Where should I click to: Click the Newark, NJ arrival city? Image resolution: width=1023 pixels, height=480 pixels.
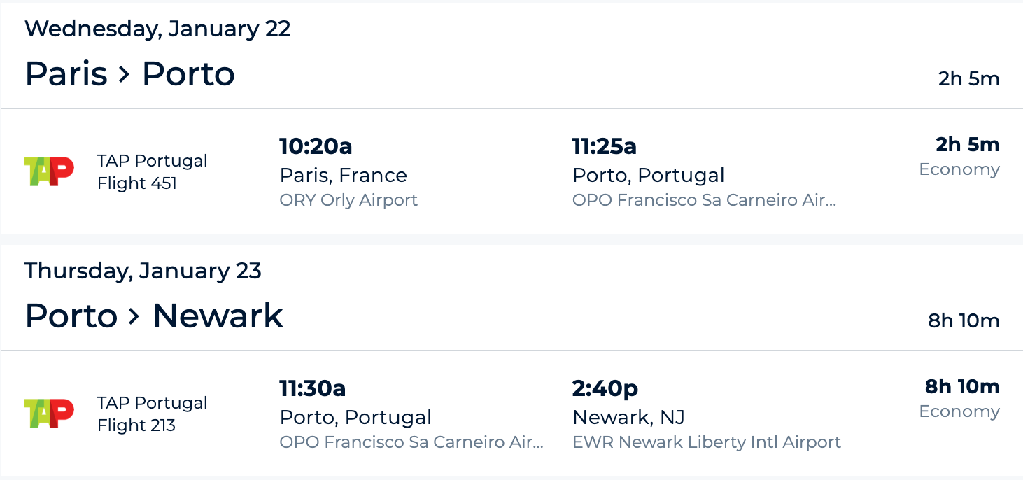tap(628, 418)
